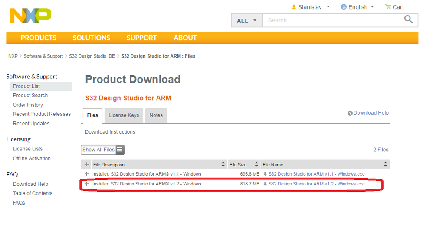Click the v1.1 Windows installer description
The image size is (433, 227).
pos(147,174)
